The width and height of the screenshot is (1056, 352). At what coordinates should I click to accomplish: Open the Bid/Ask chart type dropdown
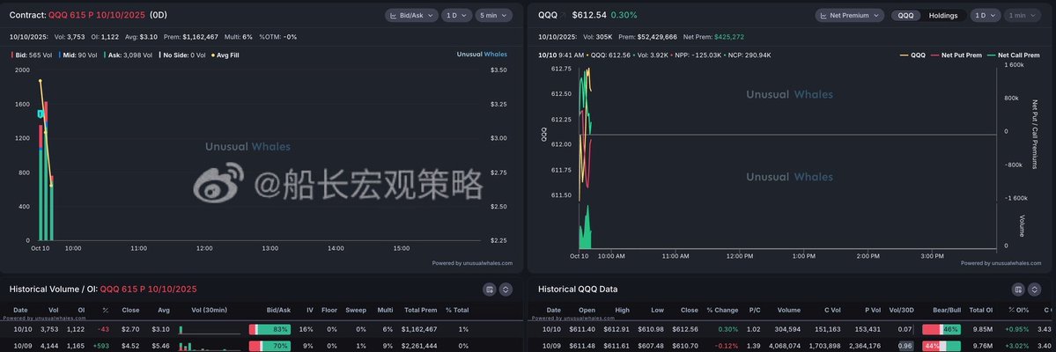411,15
